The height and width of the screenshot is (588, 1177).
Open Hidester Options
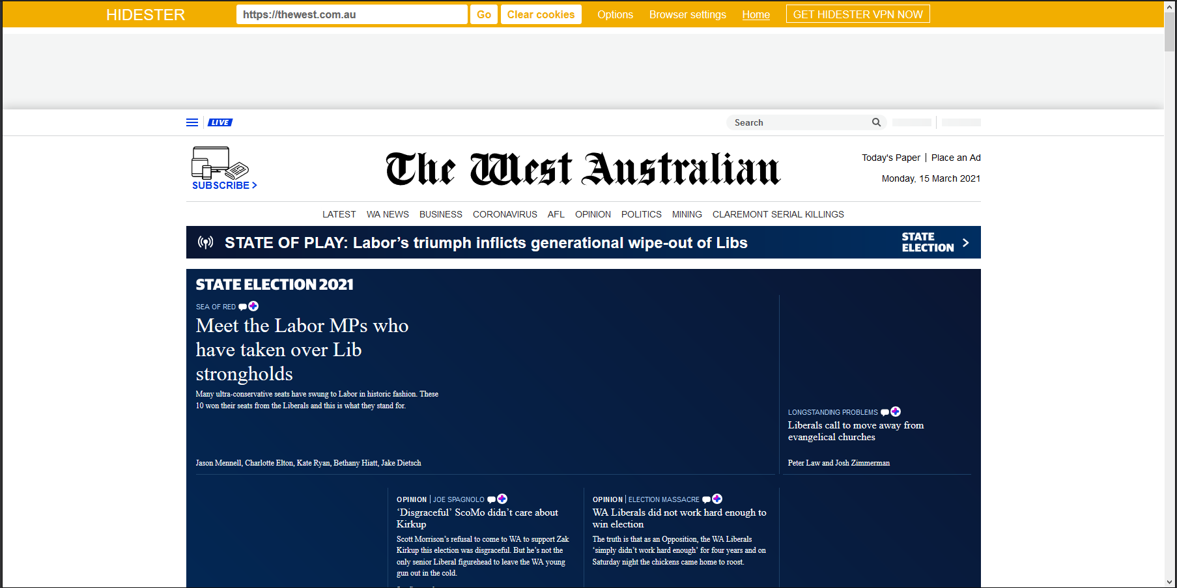pos(615,14)
